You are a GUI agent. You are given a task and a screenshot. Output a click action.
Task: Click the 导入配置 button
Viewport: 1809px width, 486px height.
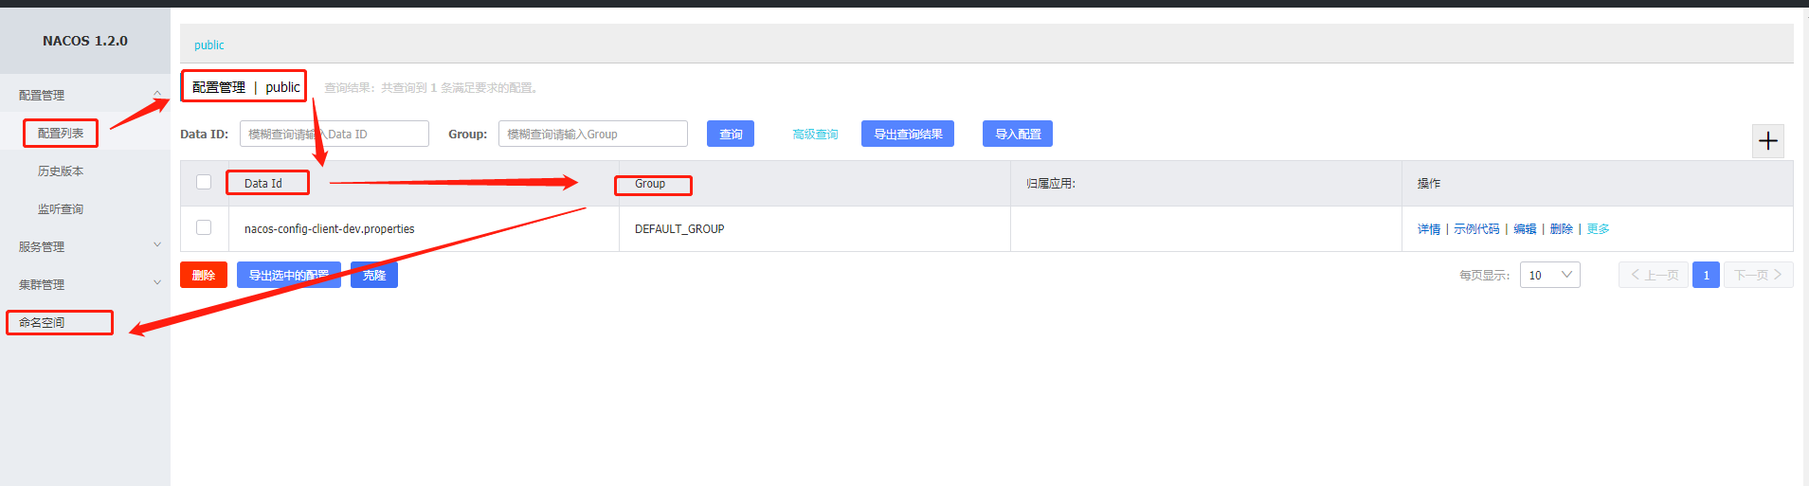(x=1018, y=134)
